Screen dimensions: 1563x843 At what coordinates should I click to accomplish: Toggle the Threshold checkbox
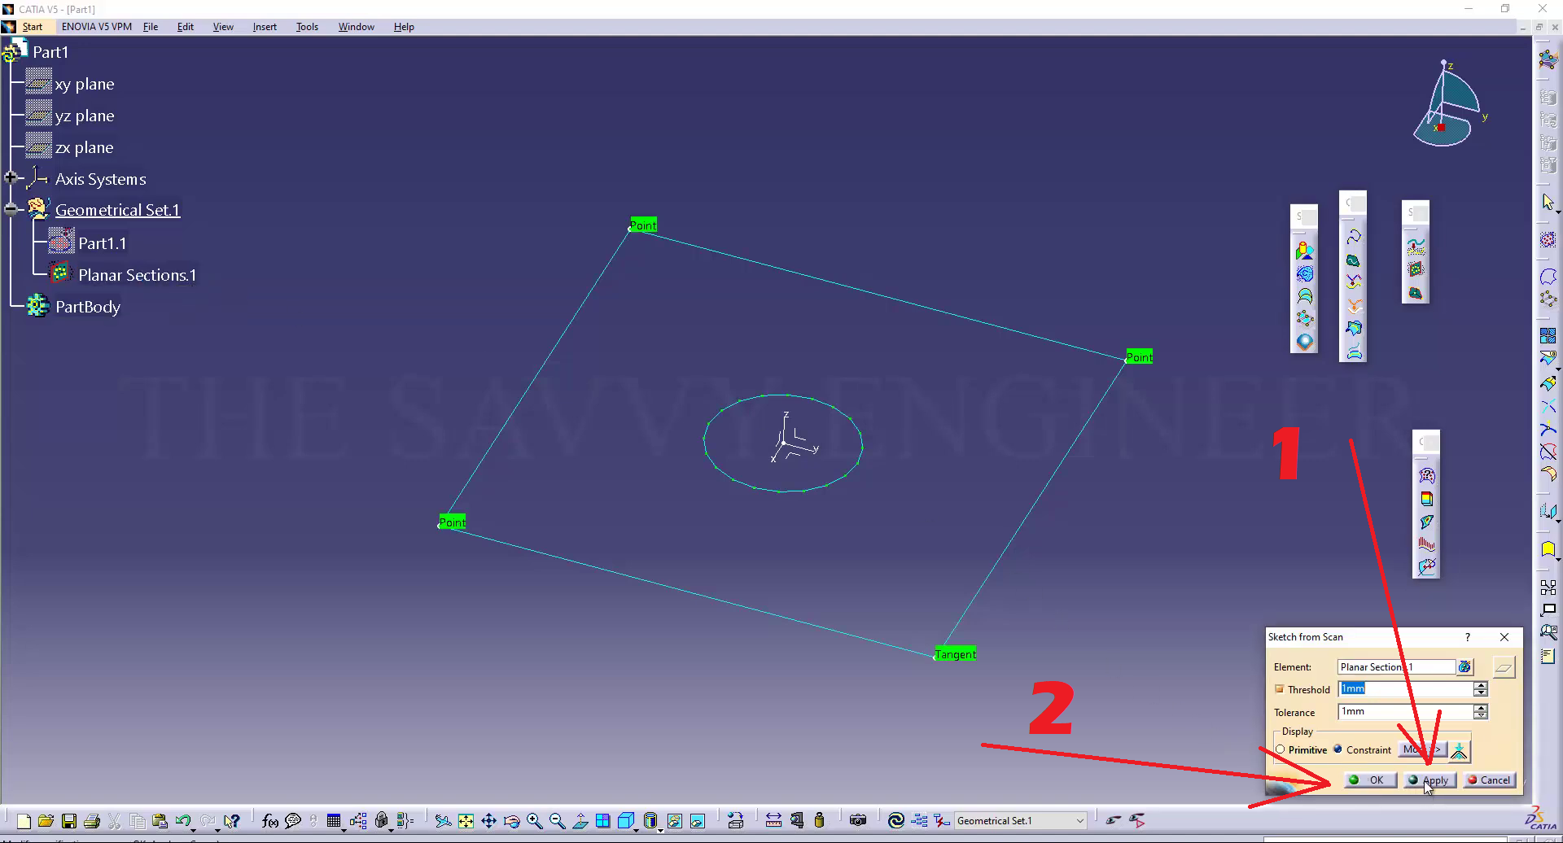click(x=1280, y=689)
